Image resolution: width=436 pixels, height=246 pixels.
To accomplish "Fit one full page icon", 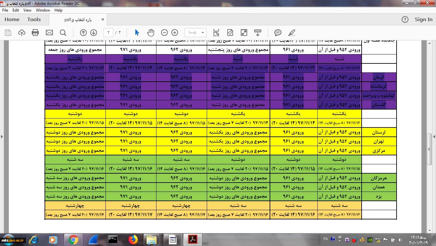I will pyautogui.click(x=230, y=33).
